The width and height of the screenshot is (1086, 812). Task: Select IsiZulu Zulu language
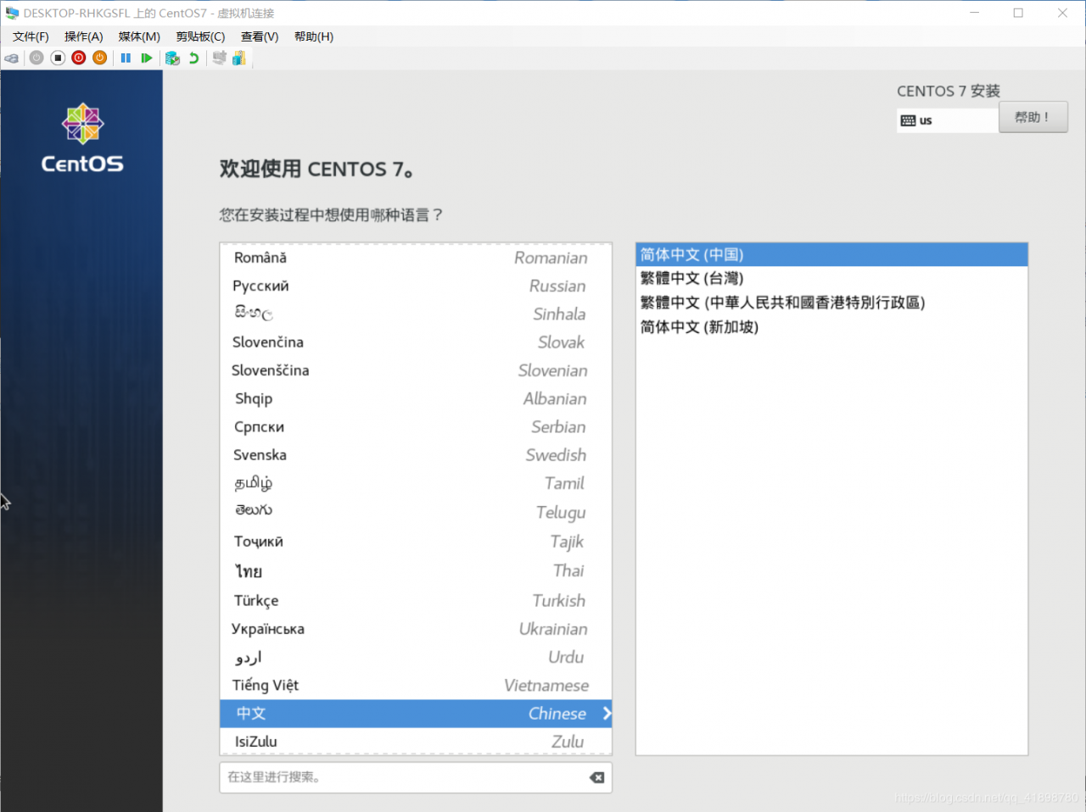[x=416, y=742]
